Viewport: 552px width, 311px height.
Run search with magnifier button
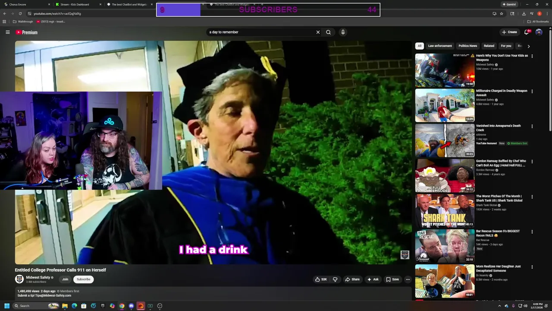[x=328, y=32]
